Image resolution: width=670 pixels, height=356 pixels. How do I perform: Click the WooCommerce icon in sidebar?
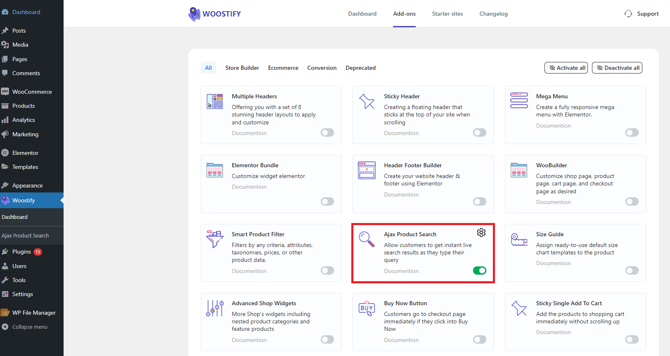pos(5,92)
